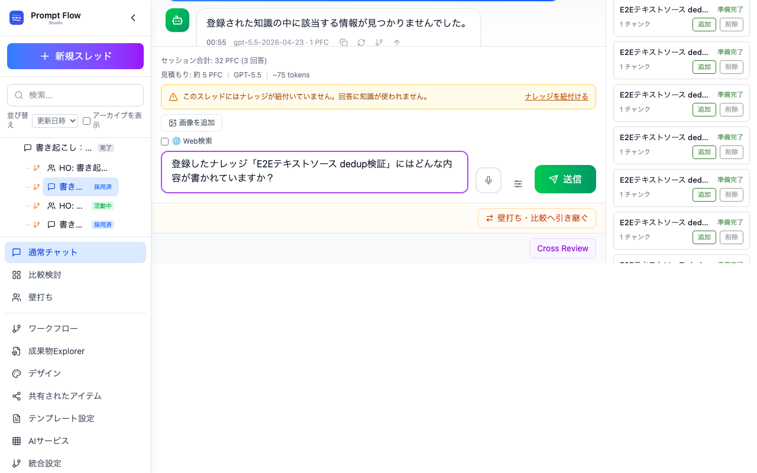Click the document icon for テンプレート設定
The width and height of the screenshot is (757, 473).
click(x=17, y=419)
